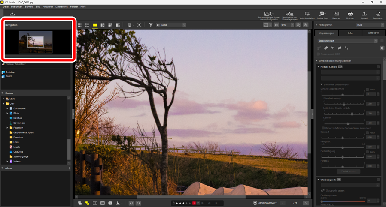Click the filter funnel icon
386x207 pixels.
click(151, 25)
